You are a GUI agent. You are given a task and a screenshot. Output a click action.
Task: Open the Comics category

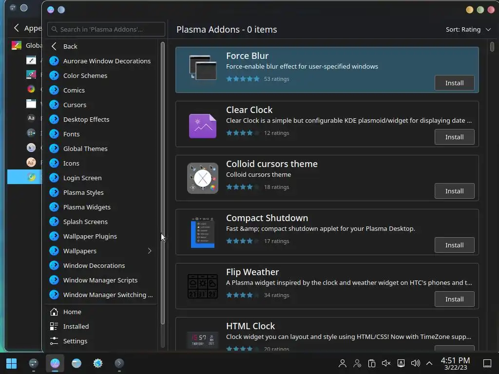click(102, 90)
